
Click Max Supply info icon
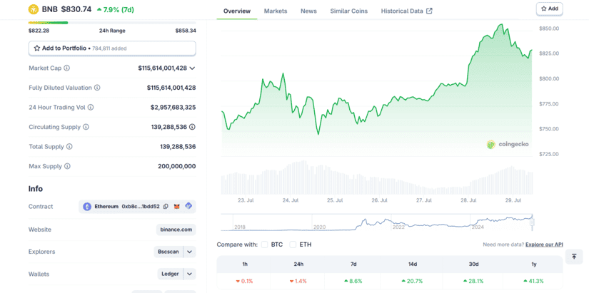[x=67, y=166]
